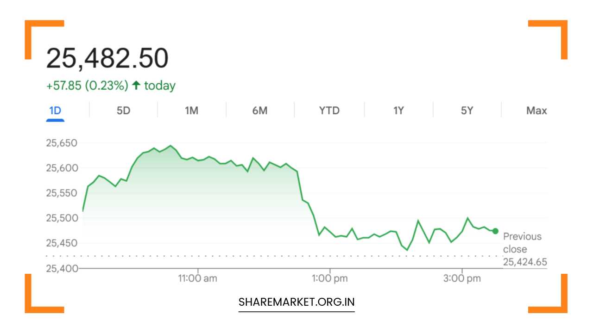Click the 11:00 am axis label
This screenshot has width=593, height=333.
(x=198, y=278)
